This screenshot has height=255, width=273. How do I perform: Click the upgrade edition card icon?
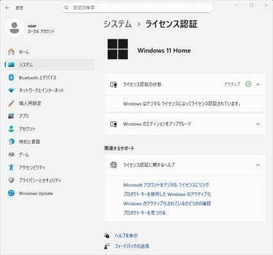point(113,124)
